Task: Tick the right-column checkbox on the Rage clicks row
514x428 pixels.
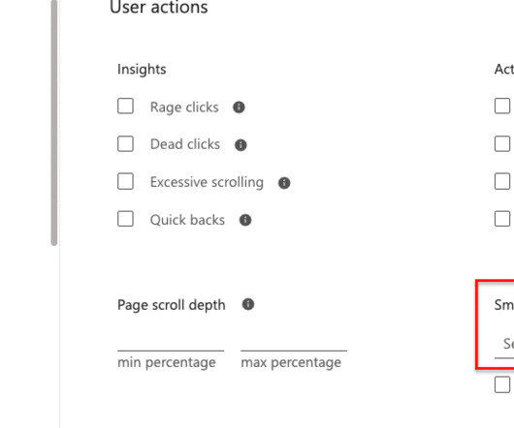Action: [502, 106]
